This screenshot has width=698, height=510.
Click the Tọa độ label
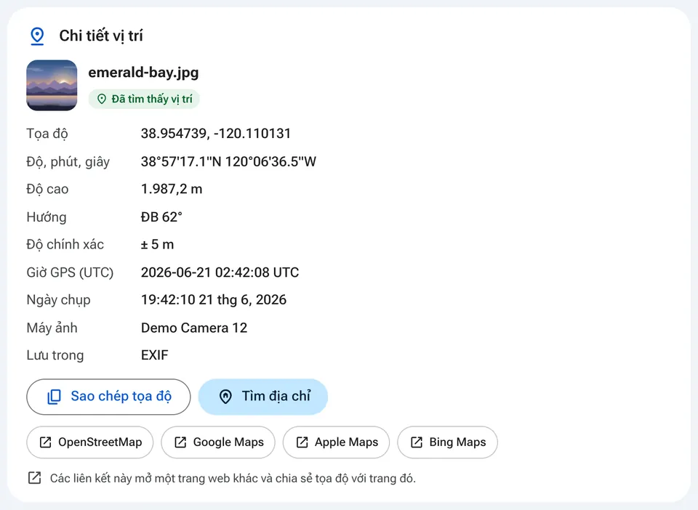pyautogui.click(x=47, y=134)
